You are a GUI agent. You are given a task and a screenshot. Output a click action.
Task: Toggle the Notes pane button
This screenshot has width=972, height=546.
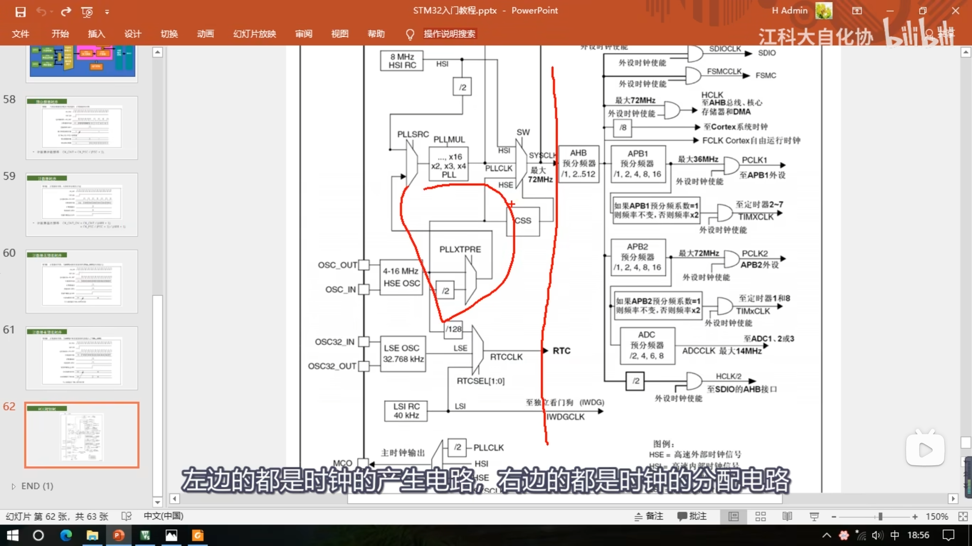coord(649,516)
